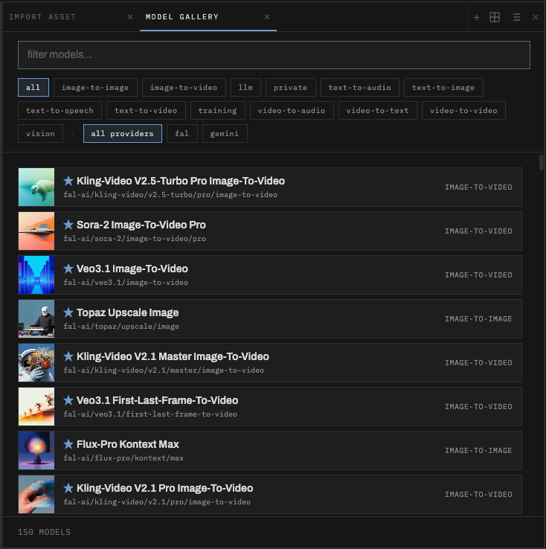Filter by video-to-text category
Screen dimensions: 546x549
click(378, 111)
